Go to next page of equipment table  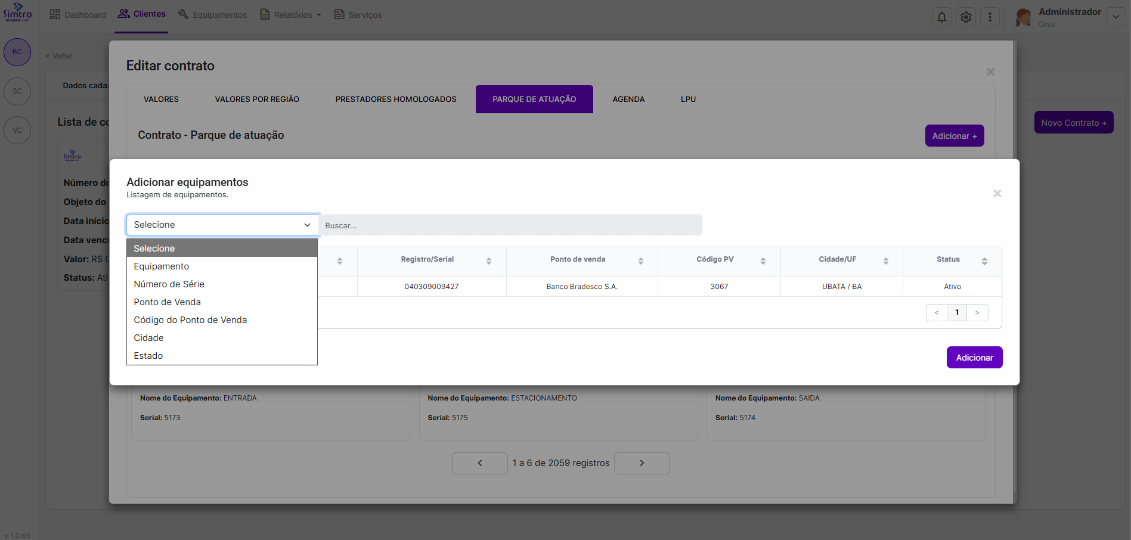coord(977,312)
